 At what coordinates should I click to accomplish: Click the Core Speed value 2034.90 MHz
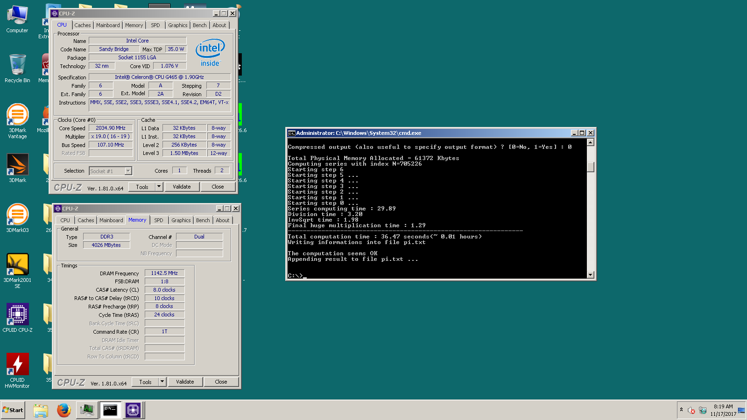coord(111,128)
